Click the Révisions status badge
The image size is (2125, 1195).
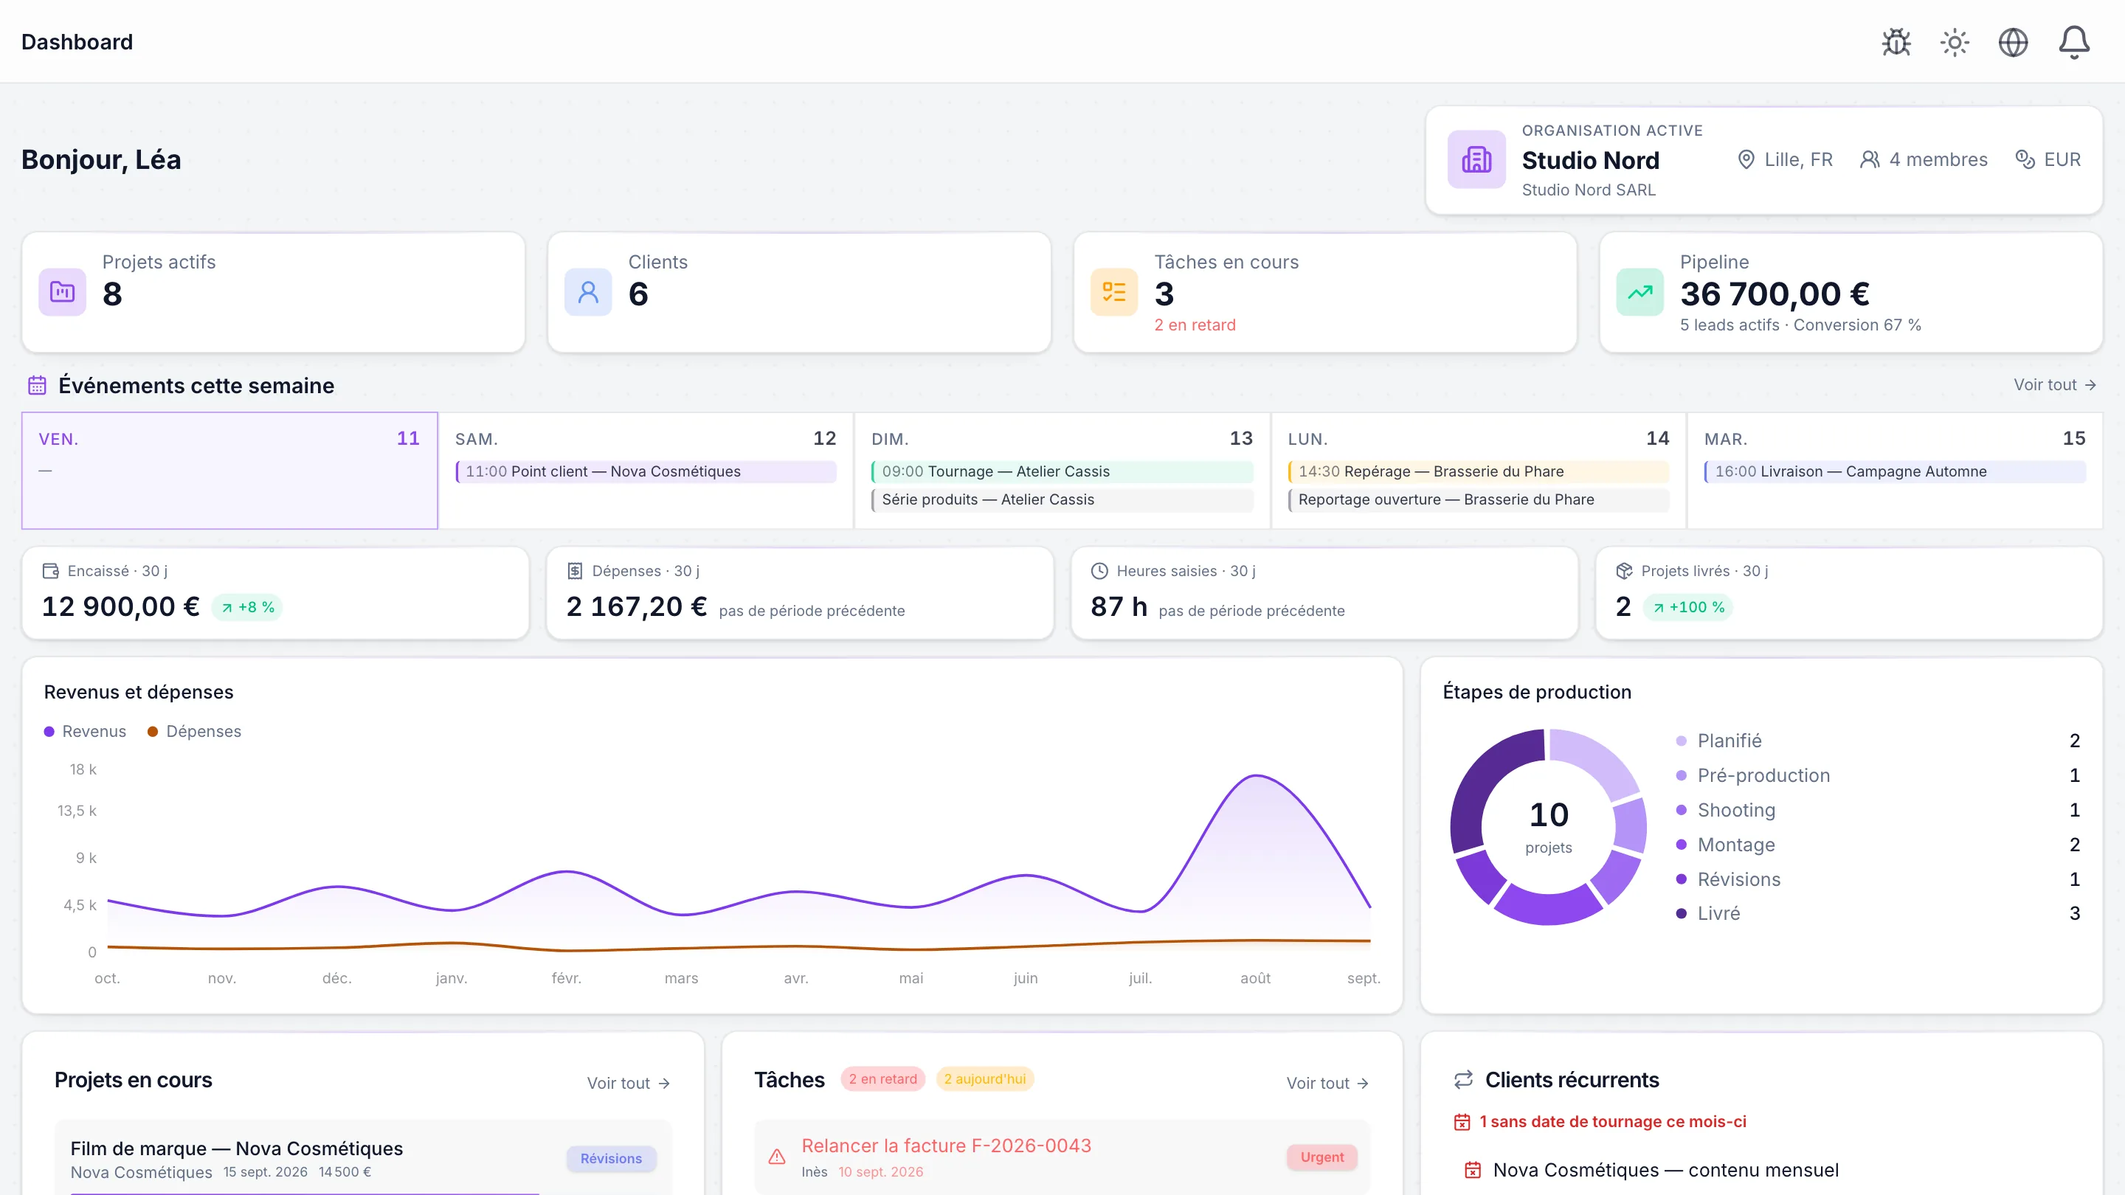(611, 1159)
